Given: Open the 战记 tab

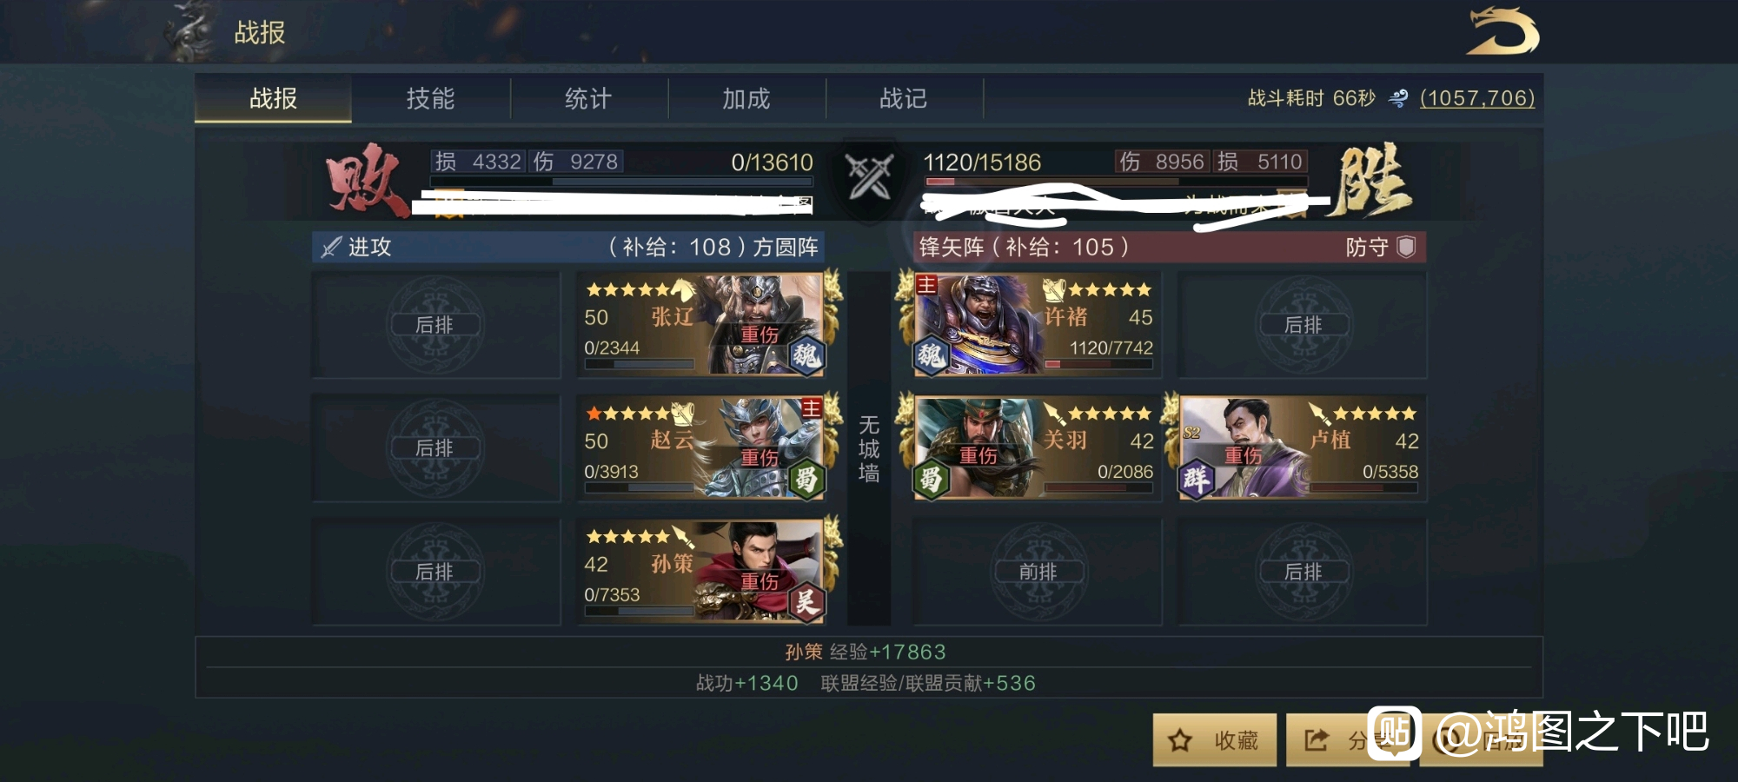Looking at the screenshot, I should pyautogui.click(x=904, y=98).
